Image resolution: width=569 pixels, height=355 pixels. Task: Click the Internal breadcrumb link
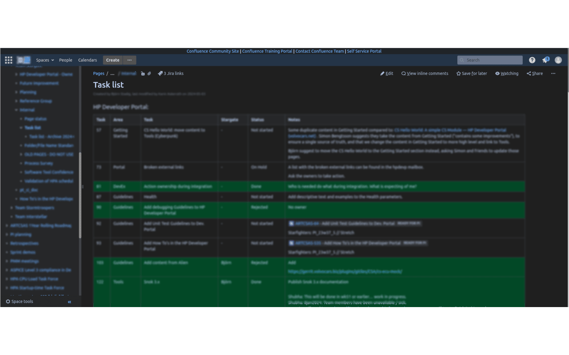click(x=129, y=74)
